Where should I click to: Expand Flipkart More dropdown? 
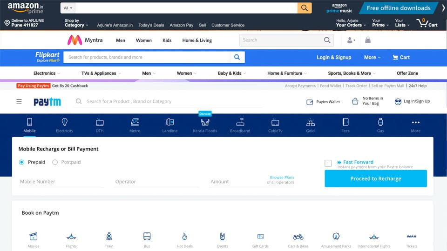coord(372,58)
